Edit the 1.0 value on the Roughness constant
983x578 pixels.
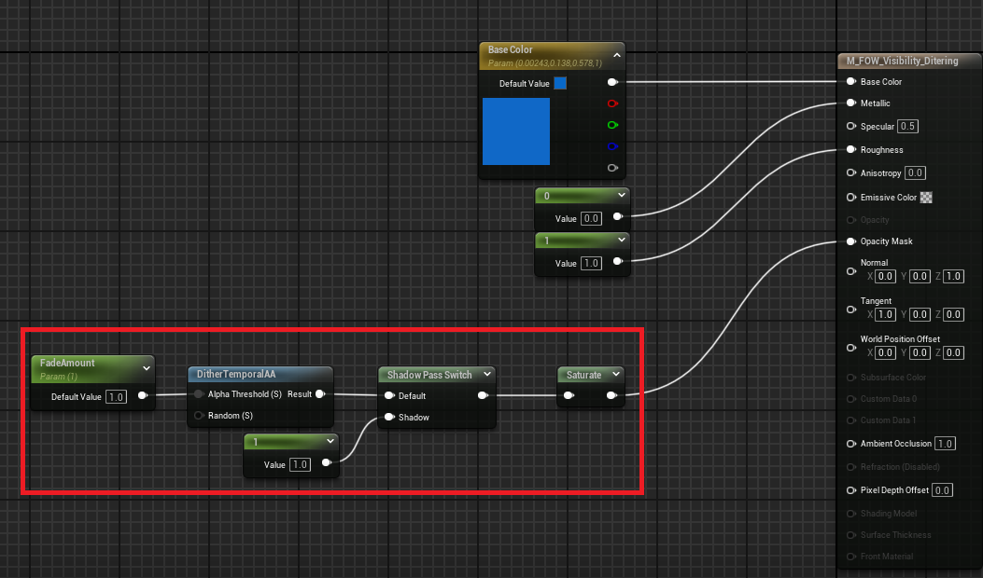591,263
